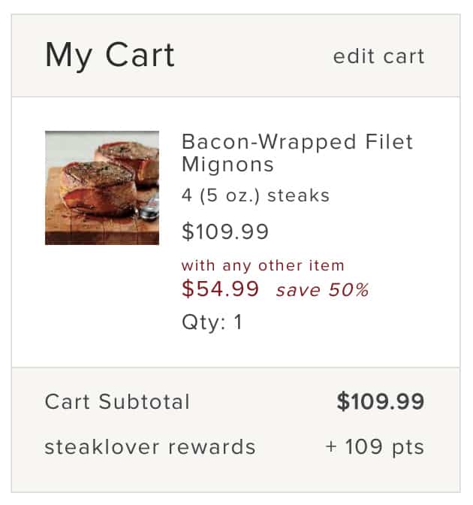This screenshot has height=505, width=473.
Task: Click the $109.99 regular item price
Action: click(x=225, y=231)
